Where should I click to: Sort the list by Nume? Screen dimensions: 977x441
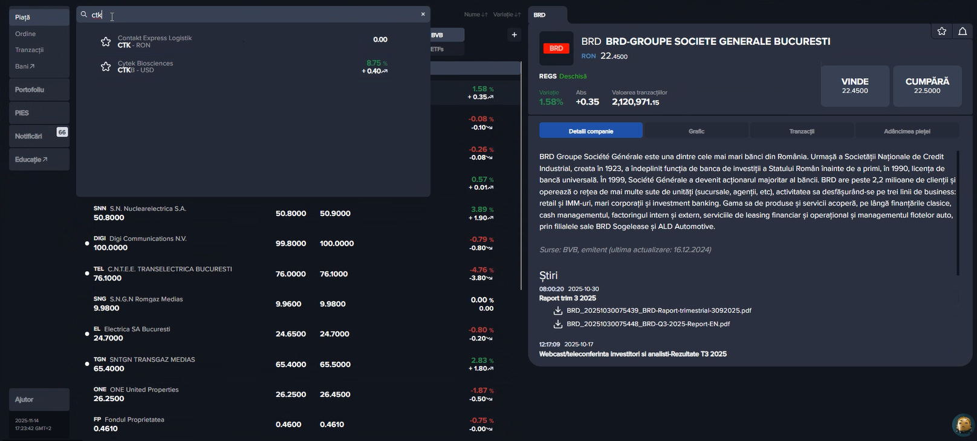pyautogui.click(x=475, y=15)
